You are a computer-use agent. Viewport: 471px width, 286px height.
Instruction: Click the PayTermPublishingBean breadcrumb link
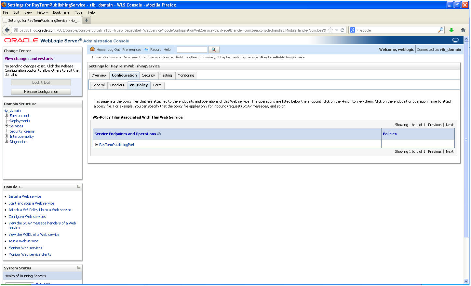(x=181, y=57)
